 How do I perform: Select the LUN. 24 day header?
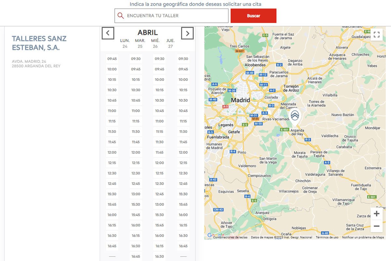click(125, 43)
